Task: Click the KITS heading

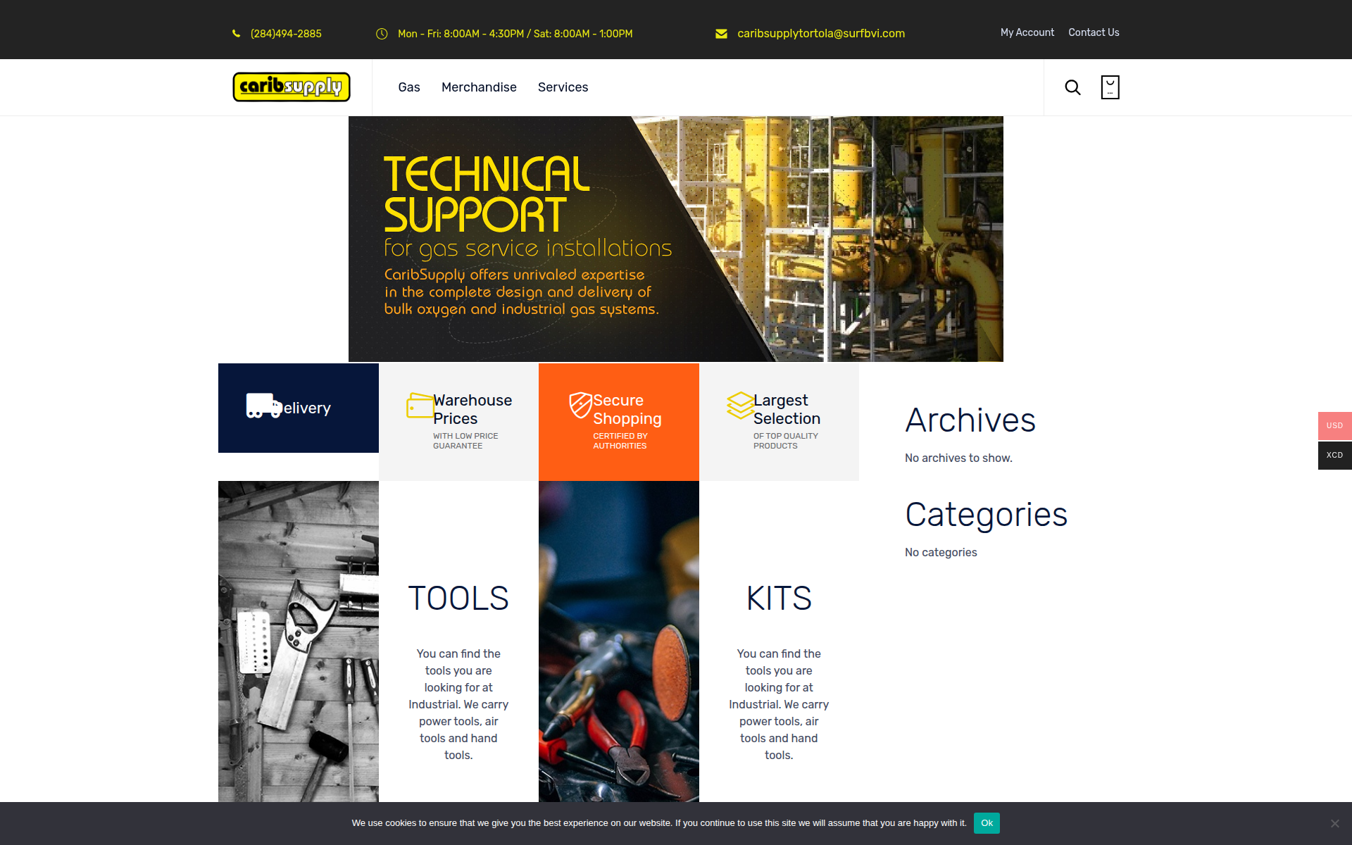Action: (x=779, y=599)
